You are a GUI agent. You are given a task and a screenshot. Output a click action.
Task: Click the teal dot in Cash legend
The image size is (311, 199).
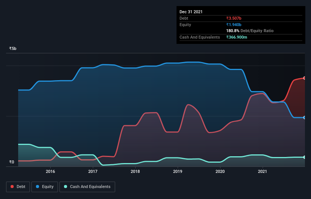[66, 187]
